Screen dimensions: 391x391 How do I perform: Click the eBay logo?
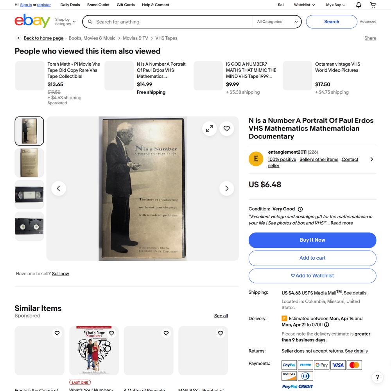pyautogui.click(x=32, y=21)
